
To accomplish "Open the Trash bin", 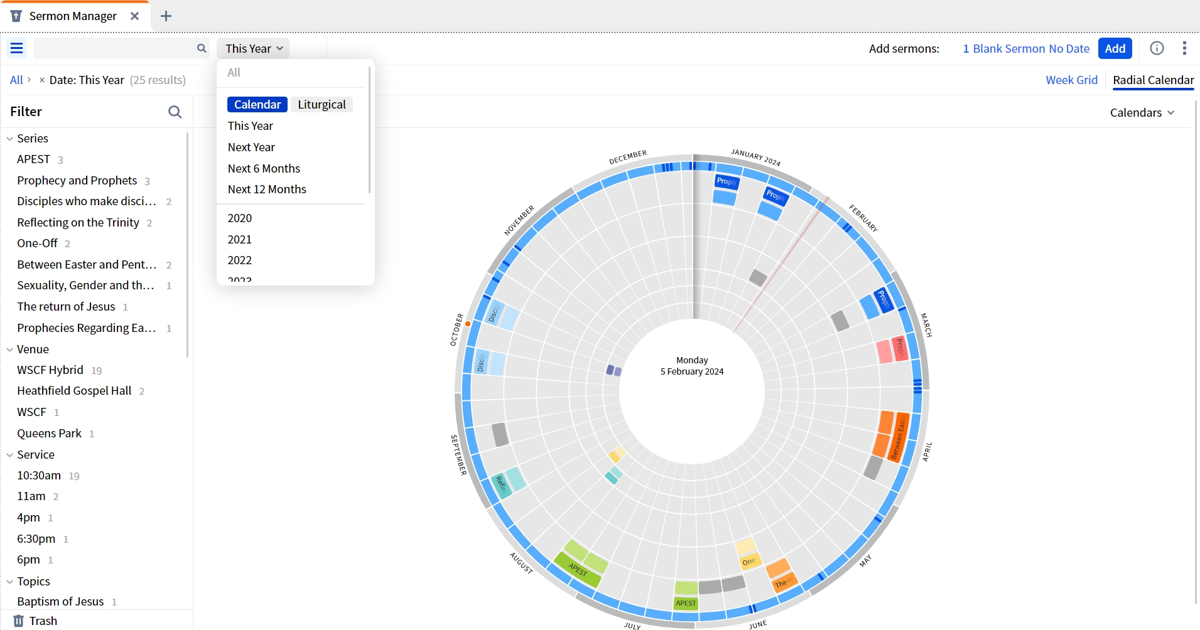I will (35, 621).
